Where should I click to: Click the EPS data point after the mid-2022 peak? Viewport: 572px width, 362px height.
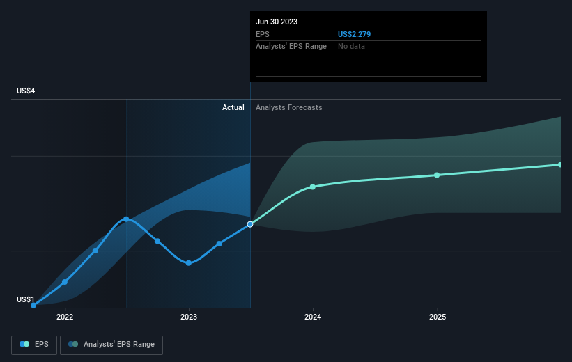(157, 241)
